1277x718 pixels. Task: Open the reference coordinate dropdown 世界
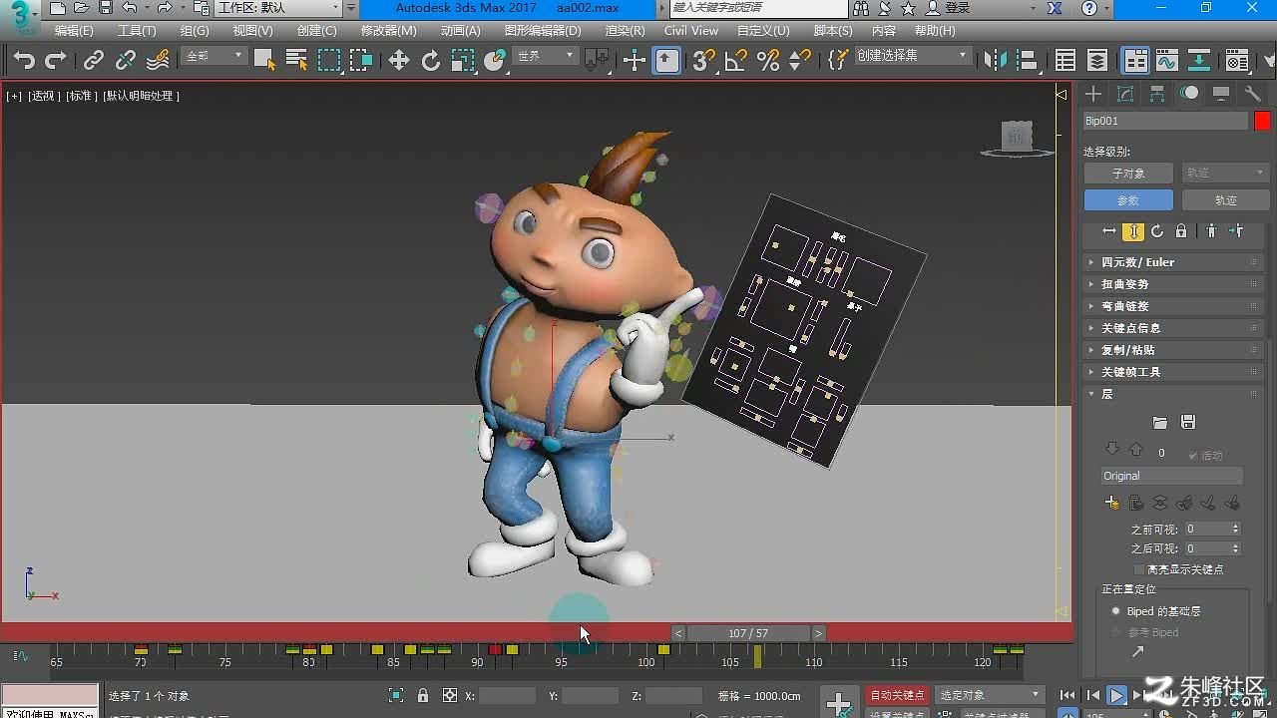pos(546,57)
